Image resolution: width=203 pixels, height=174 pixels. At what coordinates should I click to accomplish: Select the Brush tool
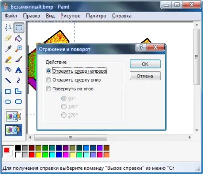(19, 59)
